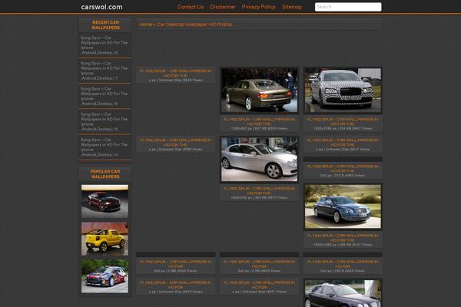The image size is (461, 307).
Task: Click the carswol.com site logo
Action: pyautogui.click(x=101, y=7)
